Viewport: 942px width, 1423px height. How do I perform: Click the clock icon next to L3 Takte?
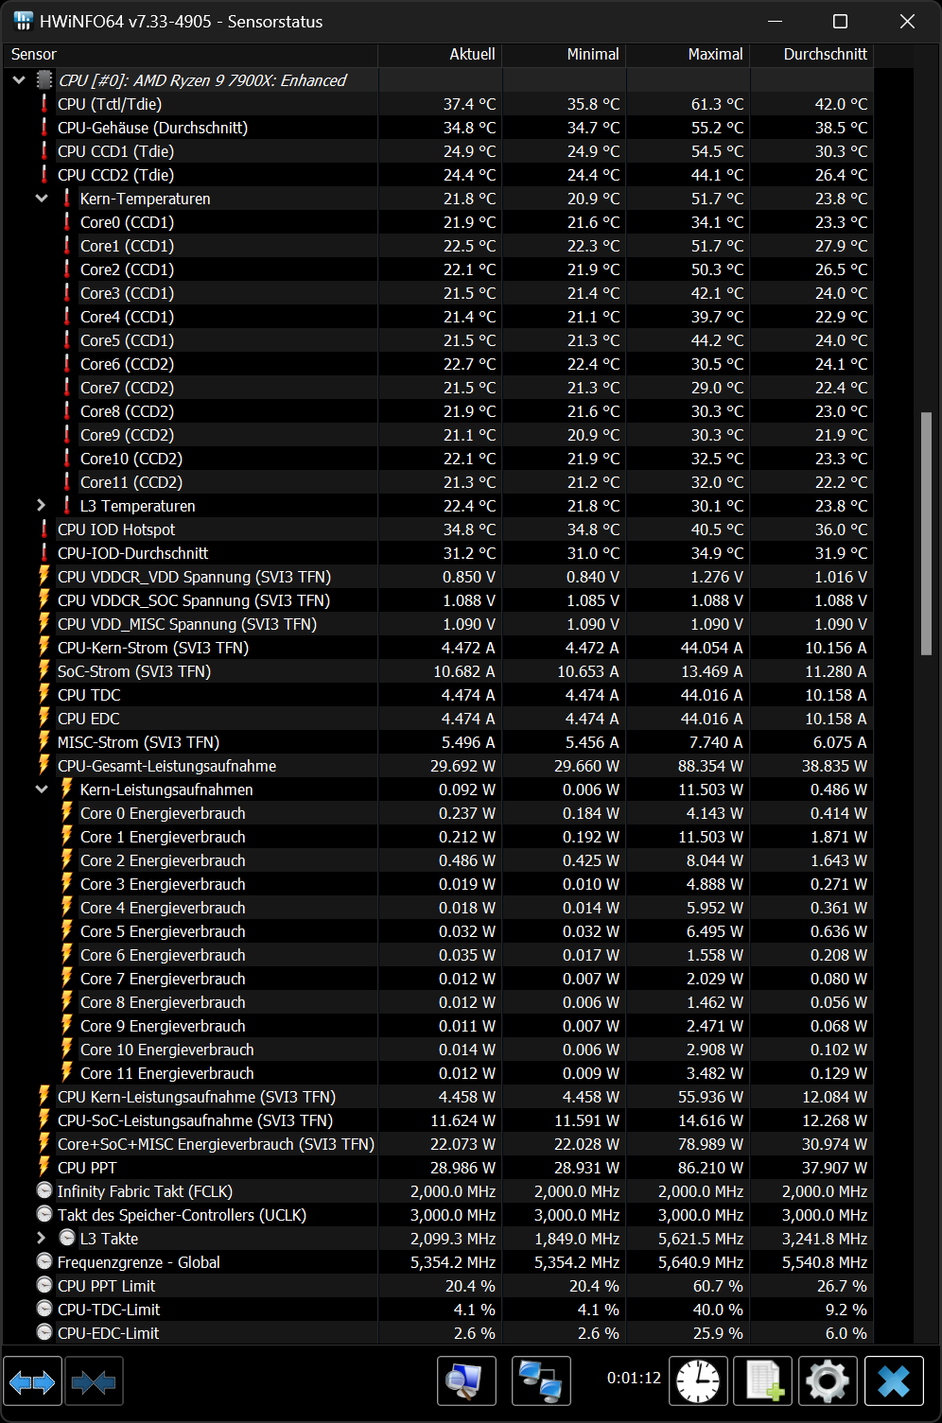pyautogui.click(x=66, y=1239)
